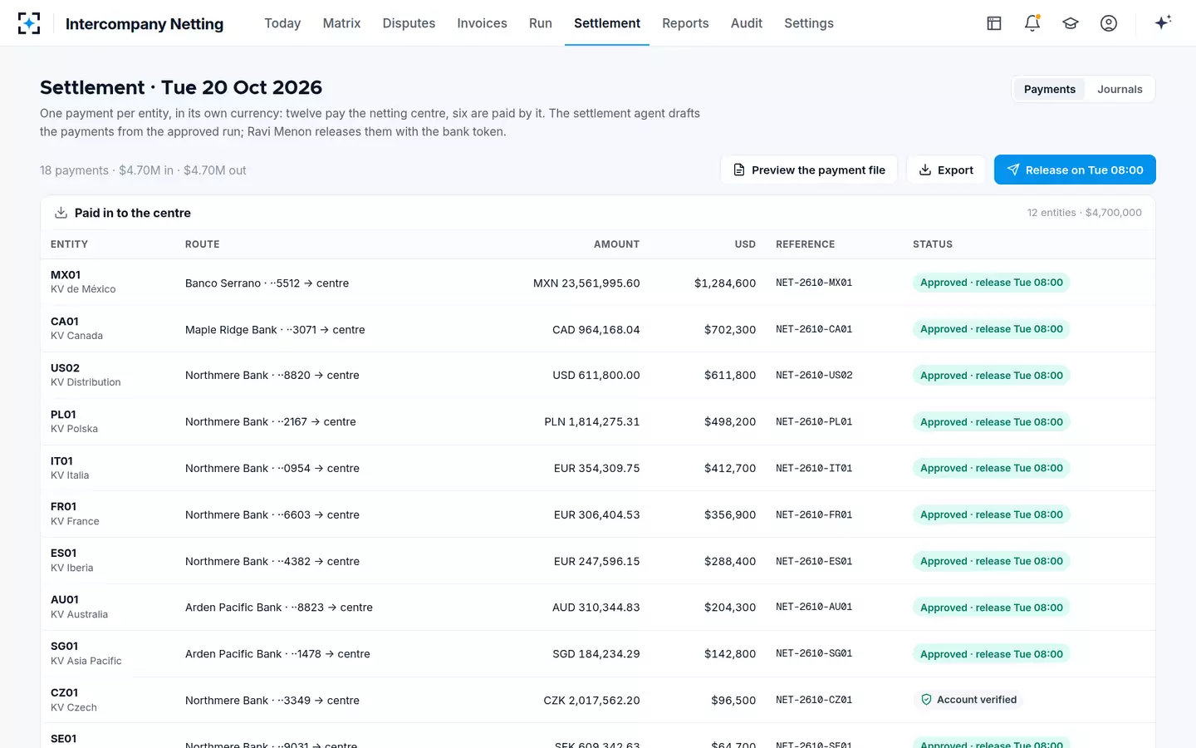Screen dimensions: 1196x748
Task: Click the NET-2610-CA01 reference
Action: 814,329
